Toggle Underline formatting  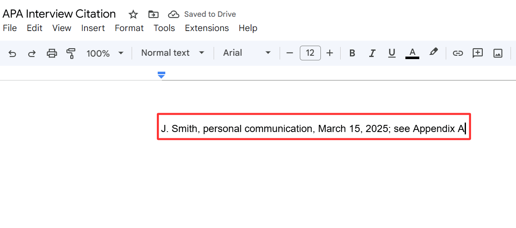point(392,53)
